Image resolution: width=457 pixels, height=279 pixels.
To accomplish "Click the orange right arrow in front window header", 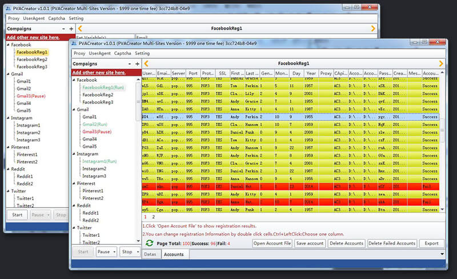I will [441, 63].
